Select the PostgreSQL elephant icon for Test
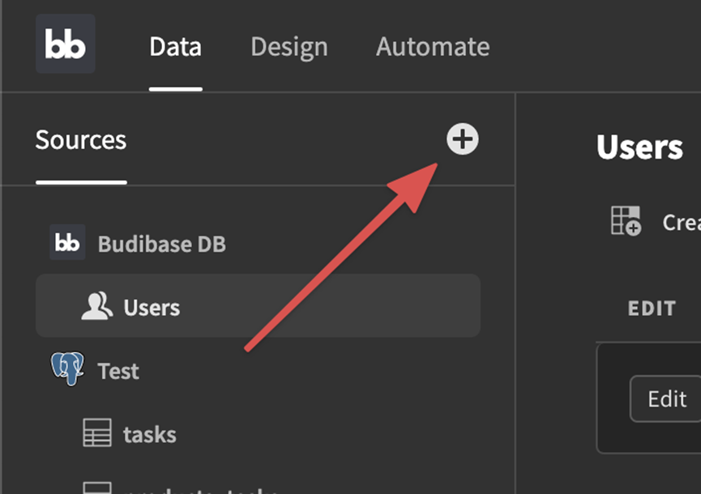This screenshot has height=494, width=701. click(x=68, y=370)
